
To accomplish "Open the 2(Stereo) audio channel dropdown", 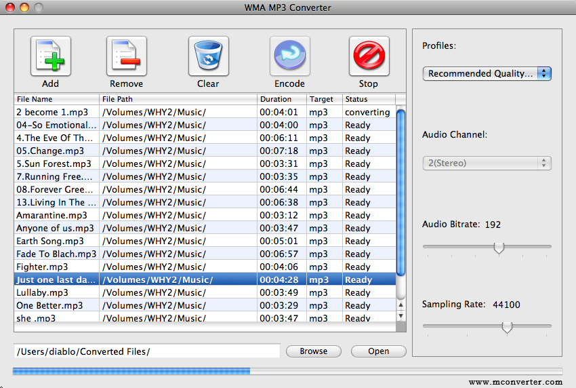I will (x=487, y=163).
